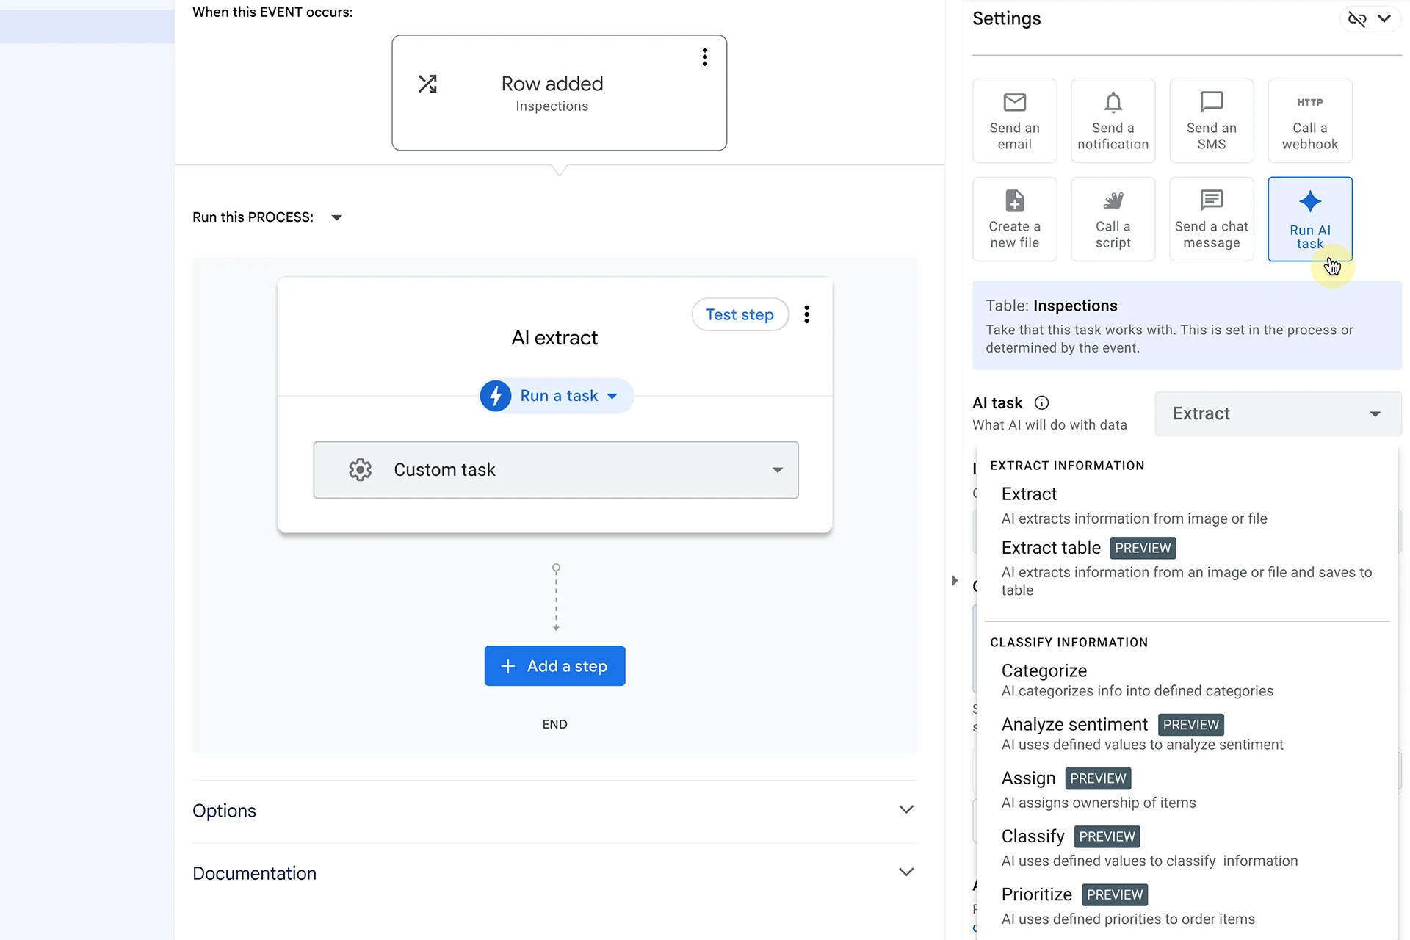Viewport: 1410px width, 940px height.
Task: Click the Add a step button
Action: 554,666
